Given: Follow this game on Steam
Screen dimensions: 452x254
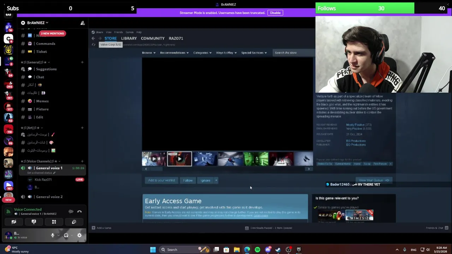Looking at the screenshot, I should click(x=188, y=180).
